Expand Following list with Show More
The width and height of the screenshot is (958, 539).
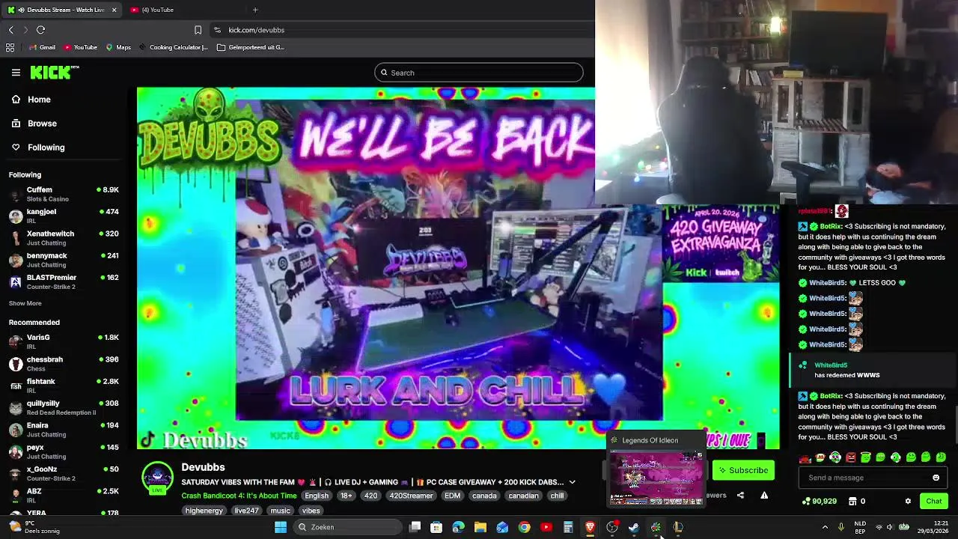tap(25, 303)
